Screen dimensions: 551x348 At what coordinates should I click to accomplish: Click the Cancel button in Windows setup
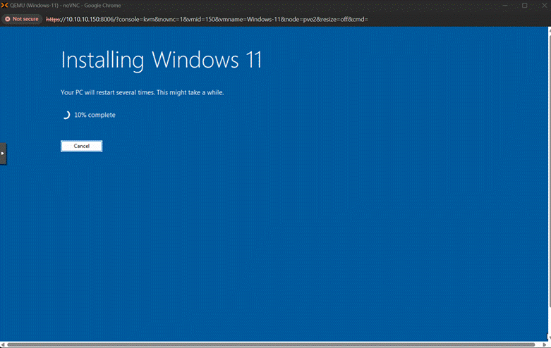coord(81,146)
